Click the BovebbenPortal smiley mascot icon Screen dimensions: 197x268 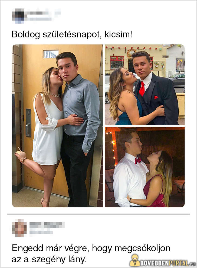pyautogui.click(x=135, y=260)
